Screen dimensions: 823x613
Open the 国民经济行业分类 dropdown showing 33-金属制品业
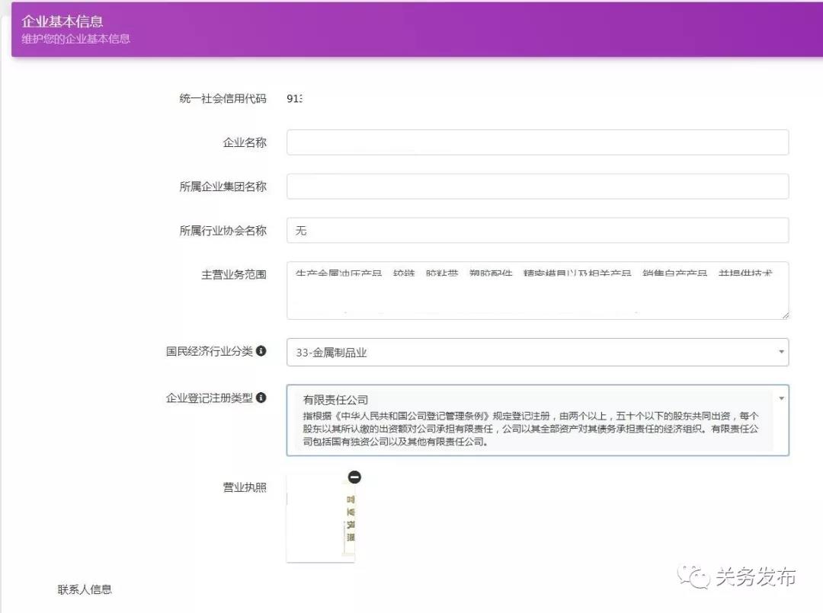[x=537, y=353]
